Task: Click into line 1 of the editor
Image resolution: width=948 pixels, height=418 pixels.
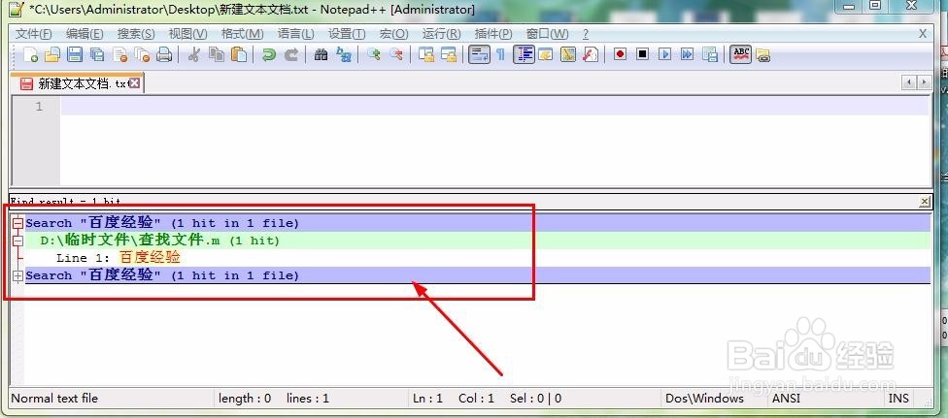Action: click(494, 107)
